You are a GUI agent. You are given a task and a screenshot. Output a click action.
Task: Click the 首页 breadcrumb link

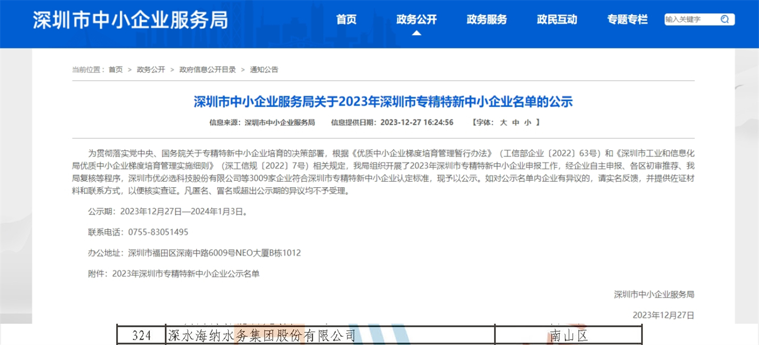pos(116,69)
